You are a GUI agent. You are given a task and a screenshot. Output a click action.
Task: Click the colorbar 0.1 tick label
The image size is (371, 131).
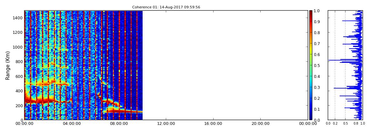(316, 109)
